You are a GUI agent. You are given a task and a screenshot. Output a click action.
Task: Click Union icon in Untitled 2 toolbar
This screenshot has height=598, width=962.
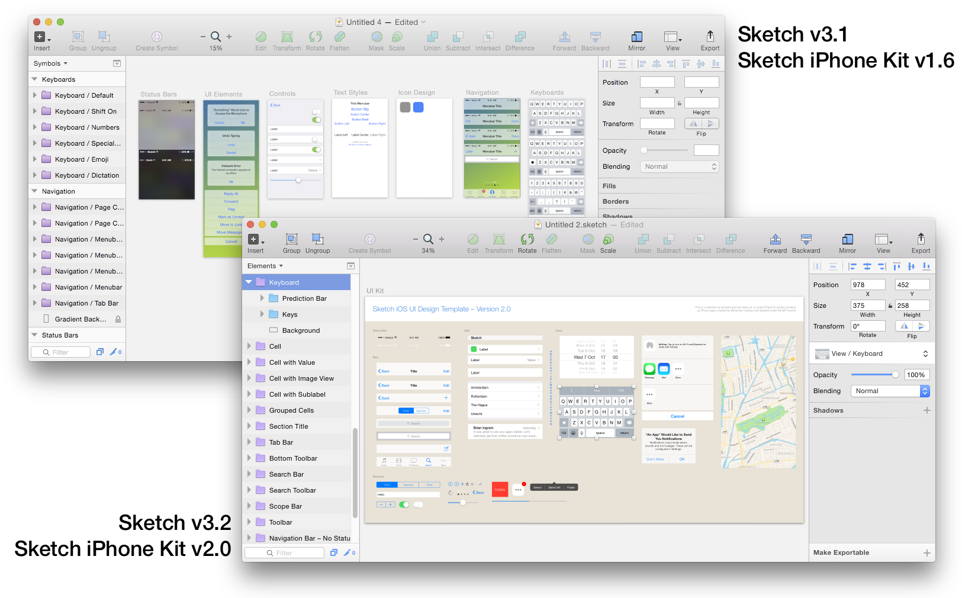coord(643,239)
